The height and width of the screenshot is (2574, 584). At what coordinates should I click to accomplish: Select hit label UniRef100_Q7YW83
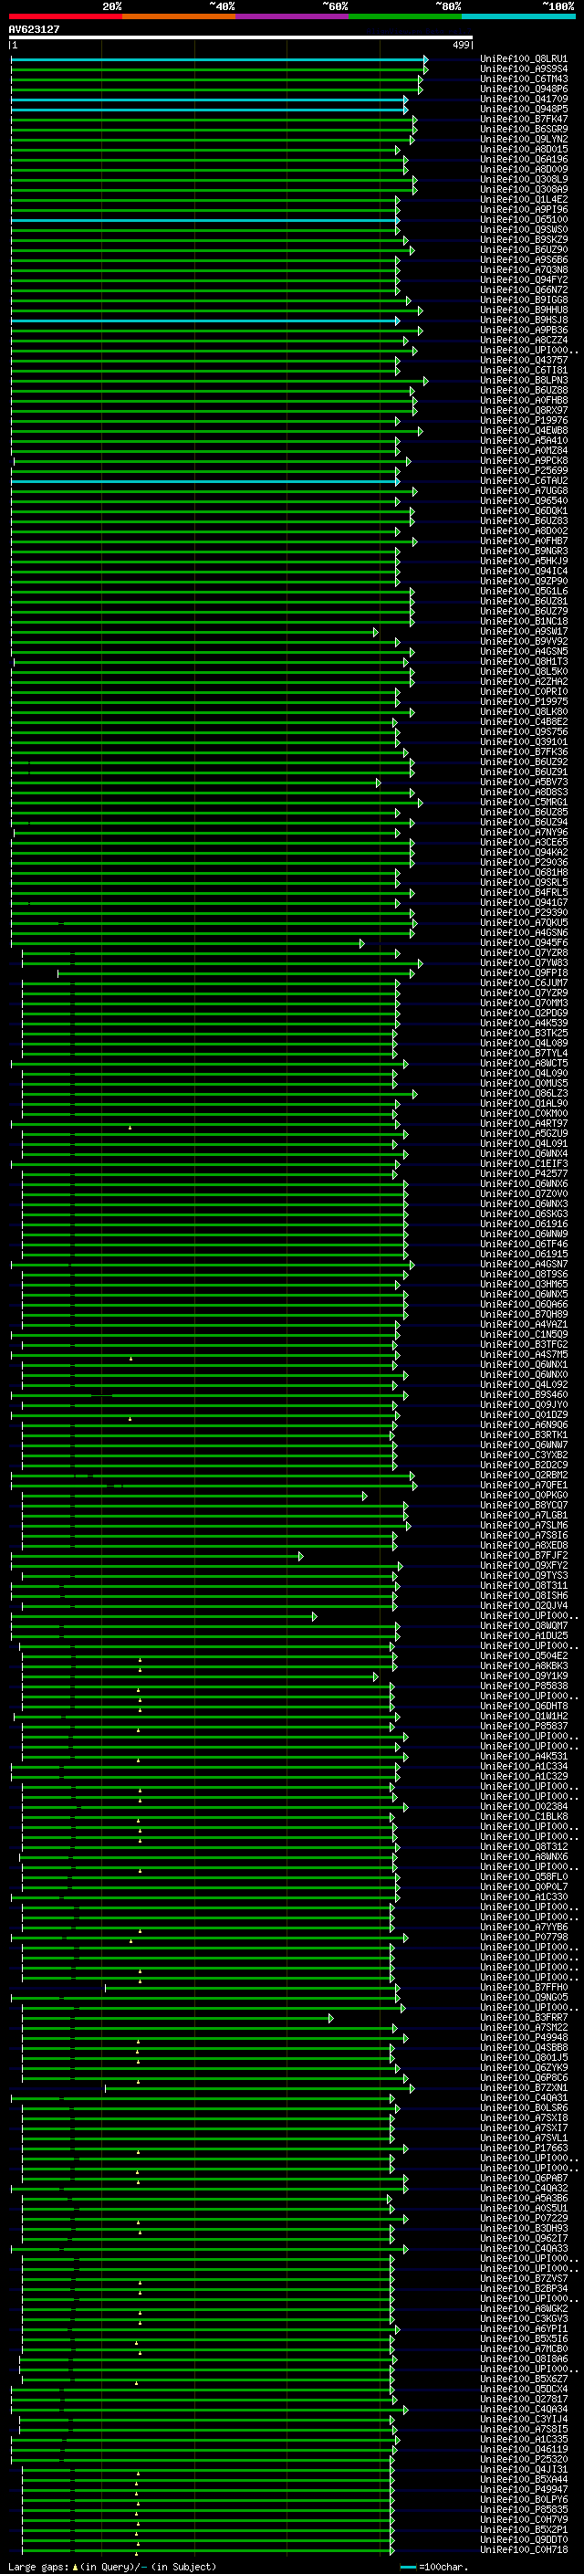(x=524, y=963)
